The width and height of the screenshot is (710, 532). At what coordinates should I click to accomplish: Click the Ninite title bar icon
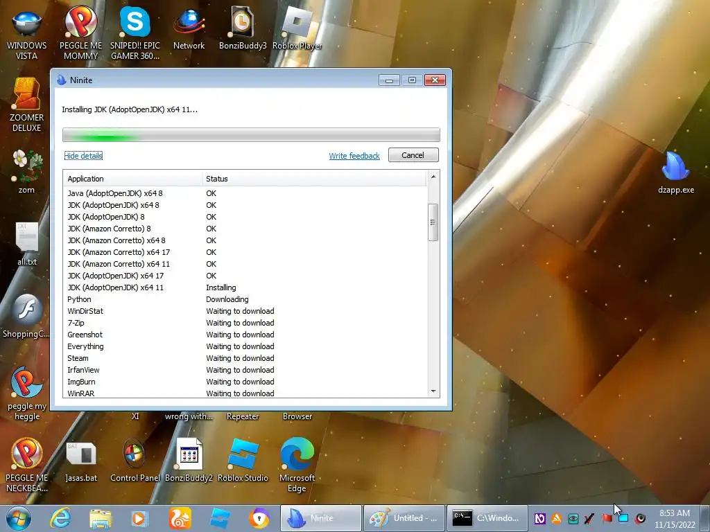(x=62, y=80)
